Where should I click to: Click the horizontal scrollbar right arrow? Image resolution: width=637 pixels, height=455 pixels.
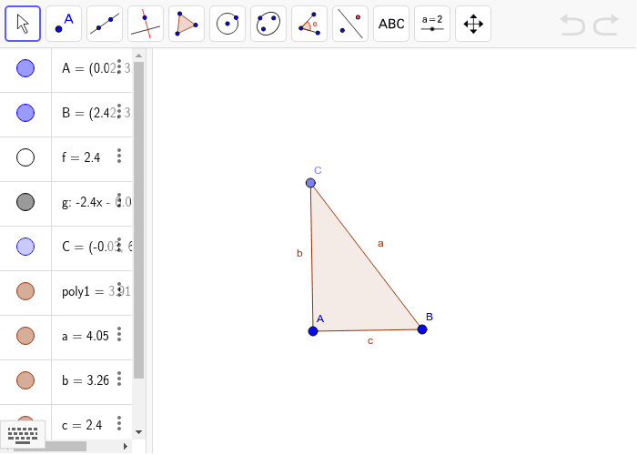[x=126, y=447]
